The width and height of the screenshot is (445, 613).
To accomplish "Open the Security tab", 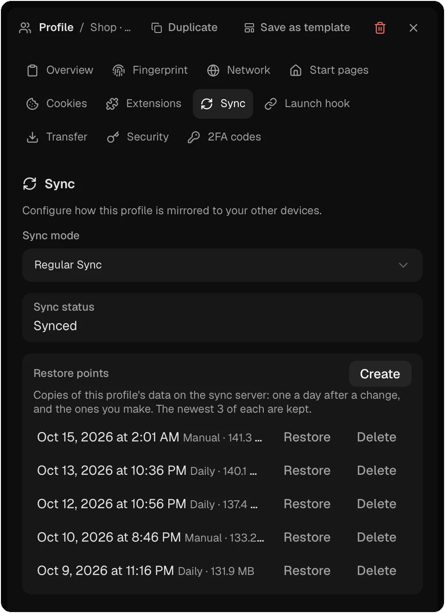I will tap(138, 137).
